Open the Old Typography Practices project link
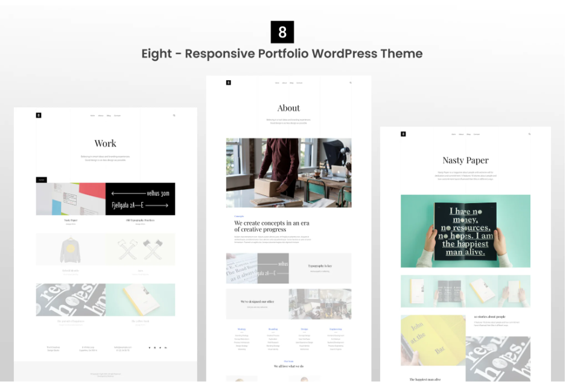 (x=140, y=220)
